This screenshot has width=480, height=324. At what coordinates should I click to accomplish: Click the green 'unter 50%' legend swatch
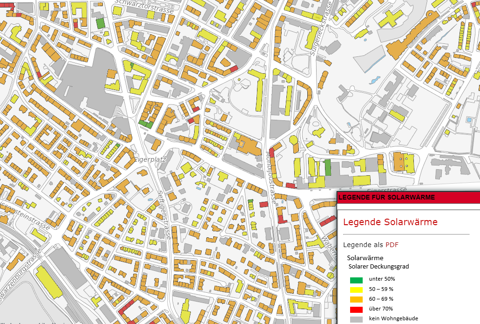click(x=356, y=280)
